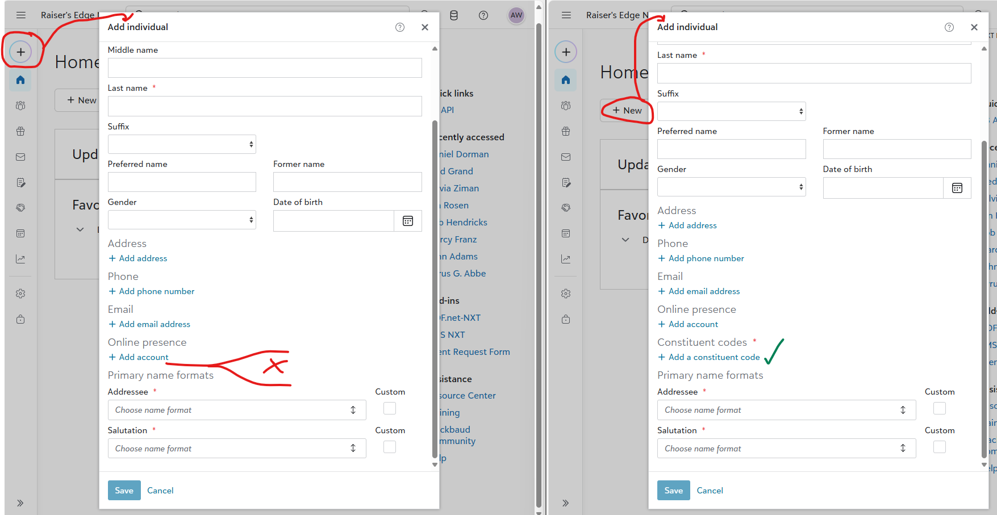Open Constituents people icon in right window sidebar
The width and height of the screenshot is (997, 515).
[566, 106]
